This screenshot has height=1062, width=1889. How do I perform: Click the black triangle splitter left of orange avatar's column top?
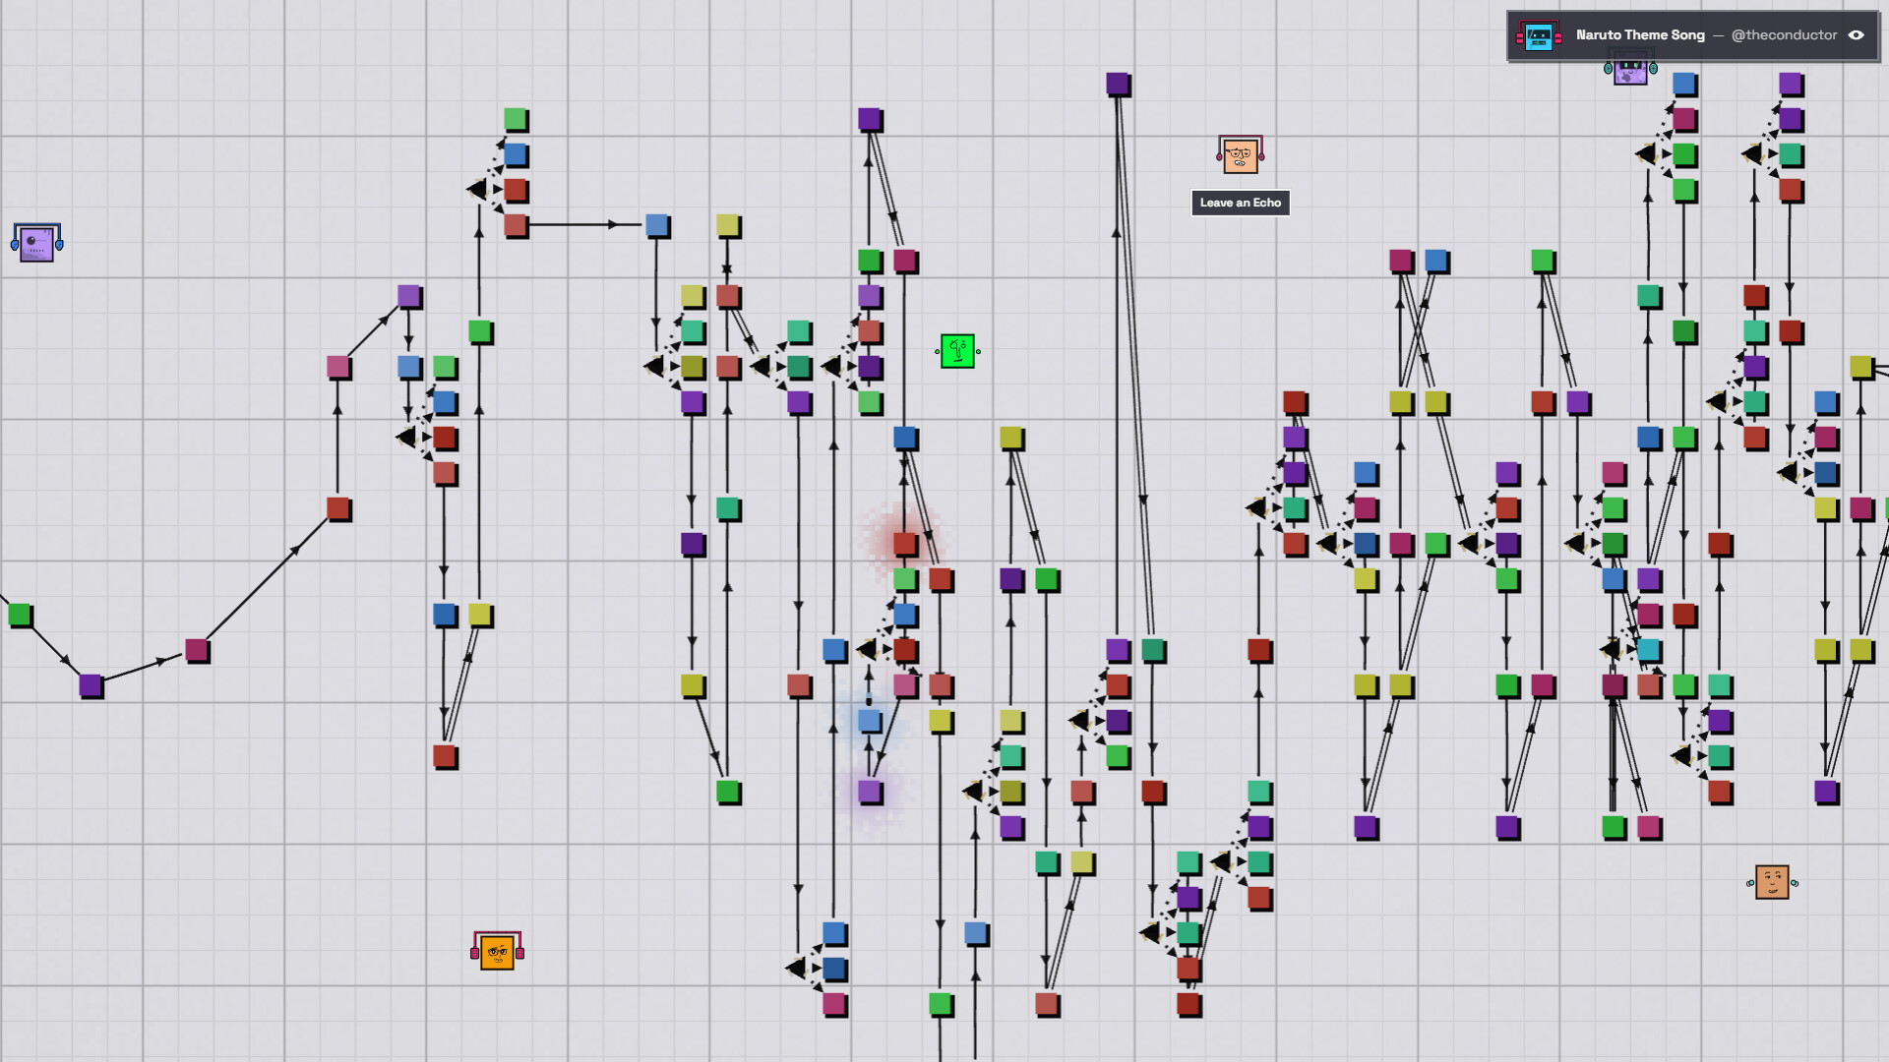pos(476,189)
